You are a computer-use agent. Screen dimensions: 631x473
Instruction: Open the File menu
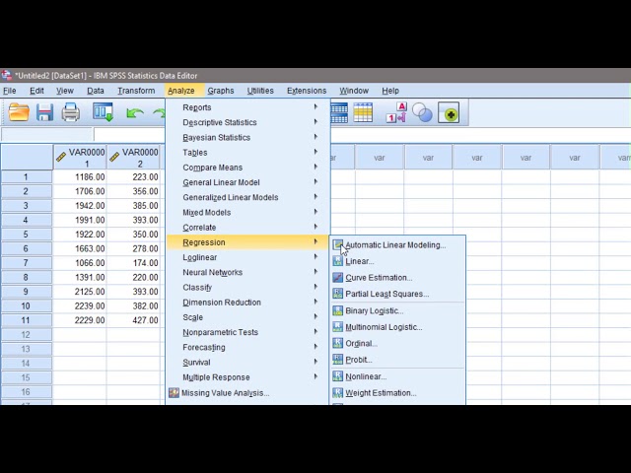(10, 91)
